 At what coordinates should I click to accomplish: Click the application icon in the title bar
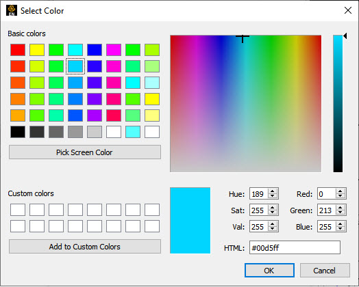(x=12, y=10)
